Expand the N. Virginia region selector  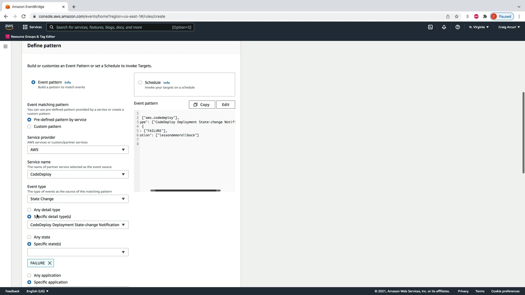(479, 27)
